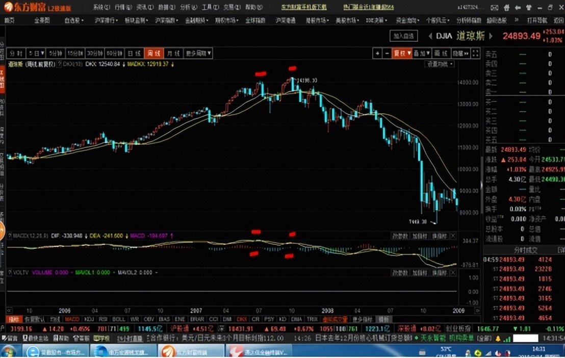Screen dimensions: 565x358
Task: Zoom out with the - chart button
Action: 387,53
